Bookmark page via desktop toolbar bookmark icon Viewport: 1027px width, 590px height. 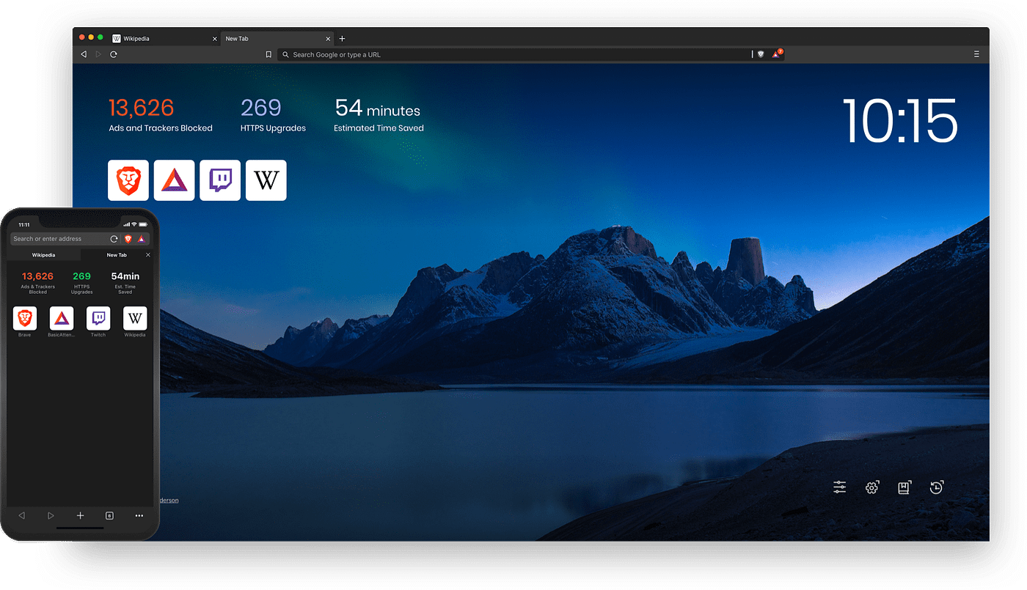(268, 54)
